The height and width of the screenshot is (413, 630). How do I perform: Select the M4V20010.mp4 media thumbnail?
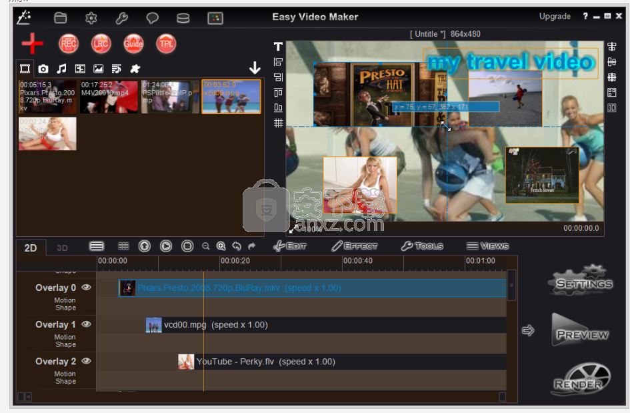click(109, 97)
